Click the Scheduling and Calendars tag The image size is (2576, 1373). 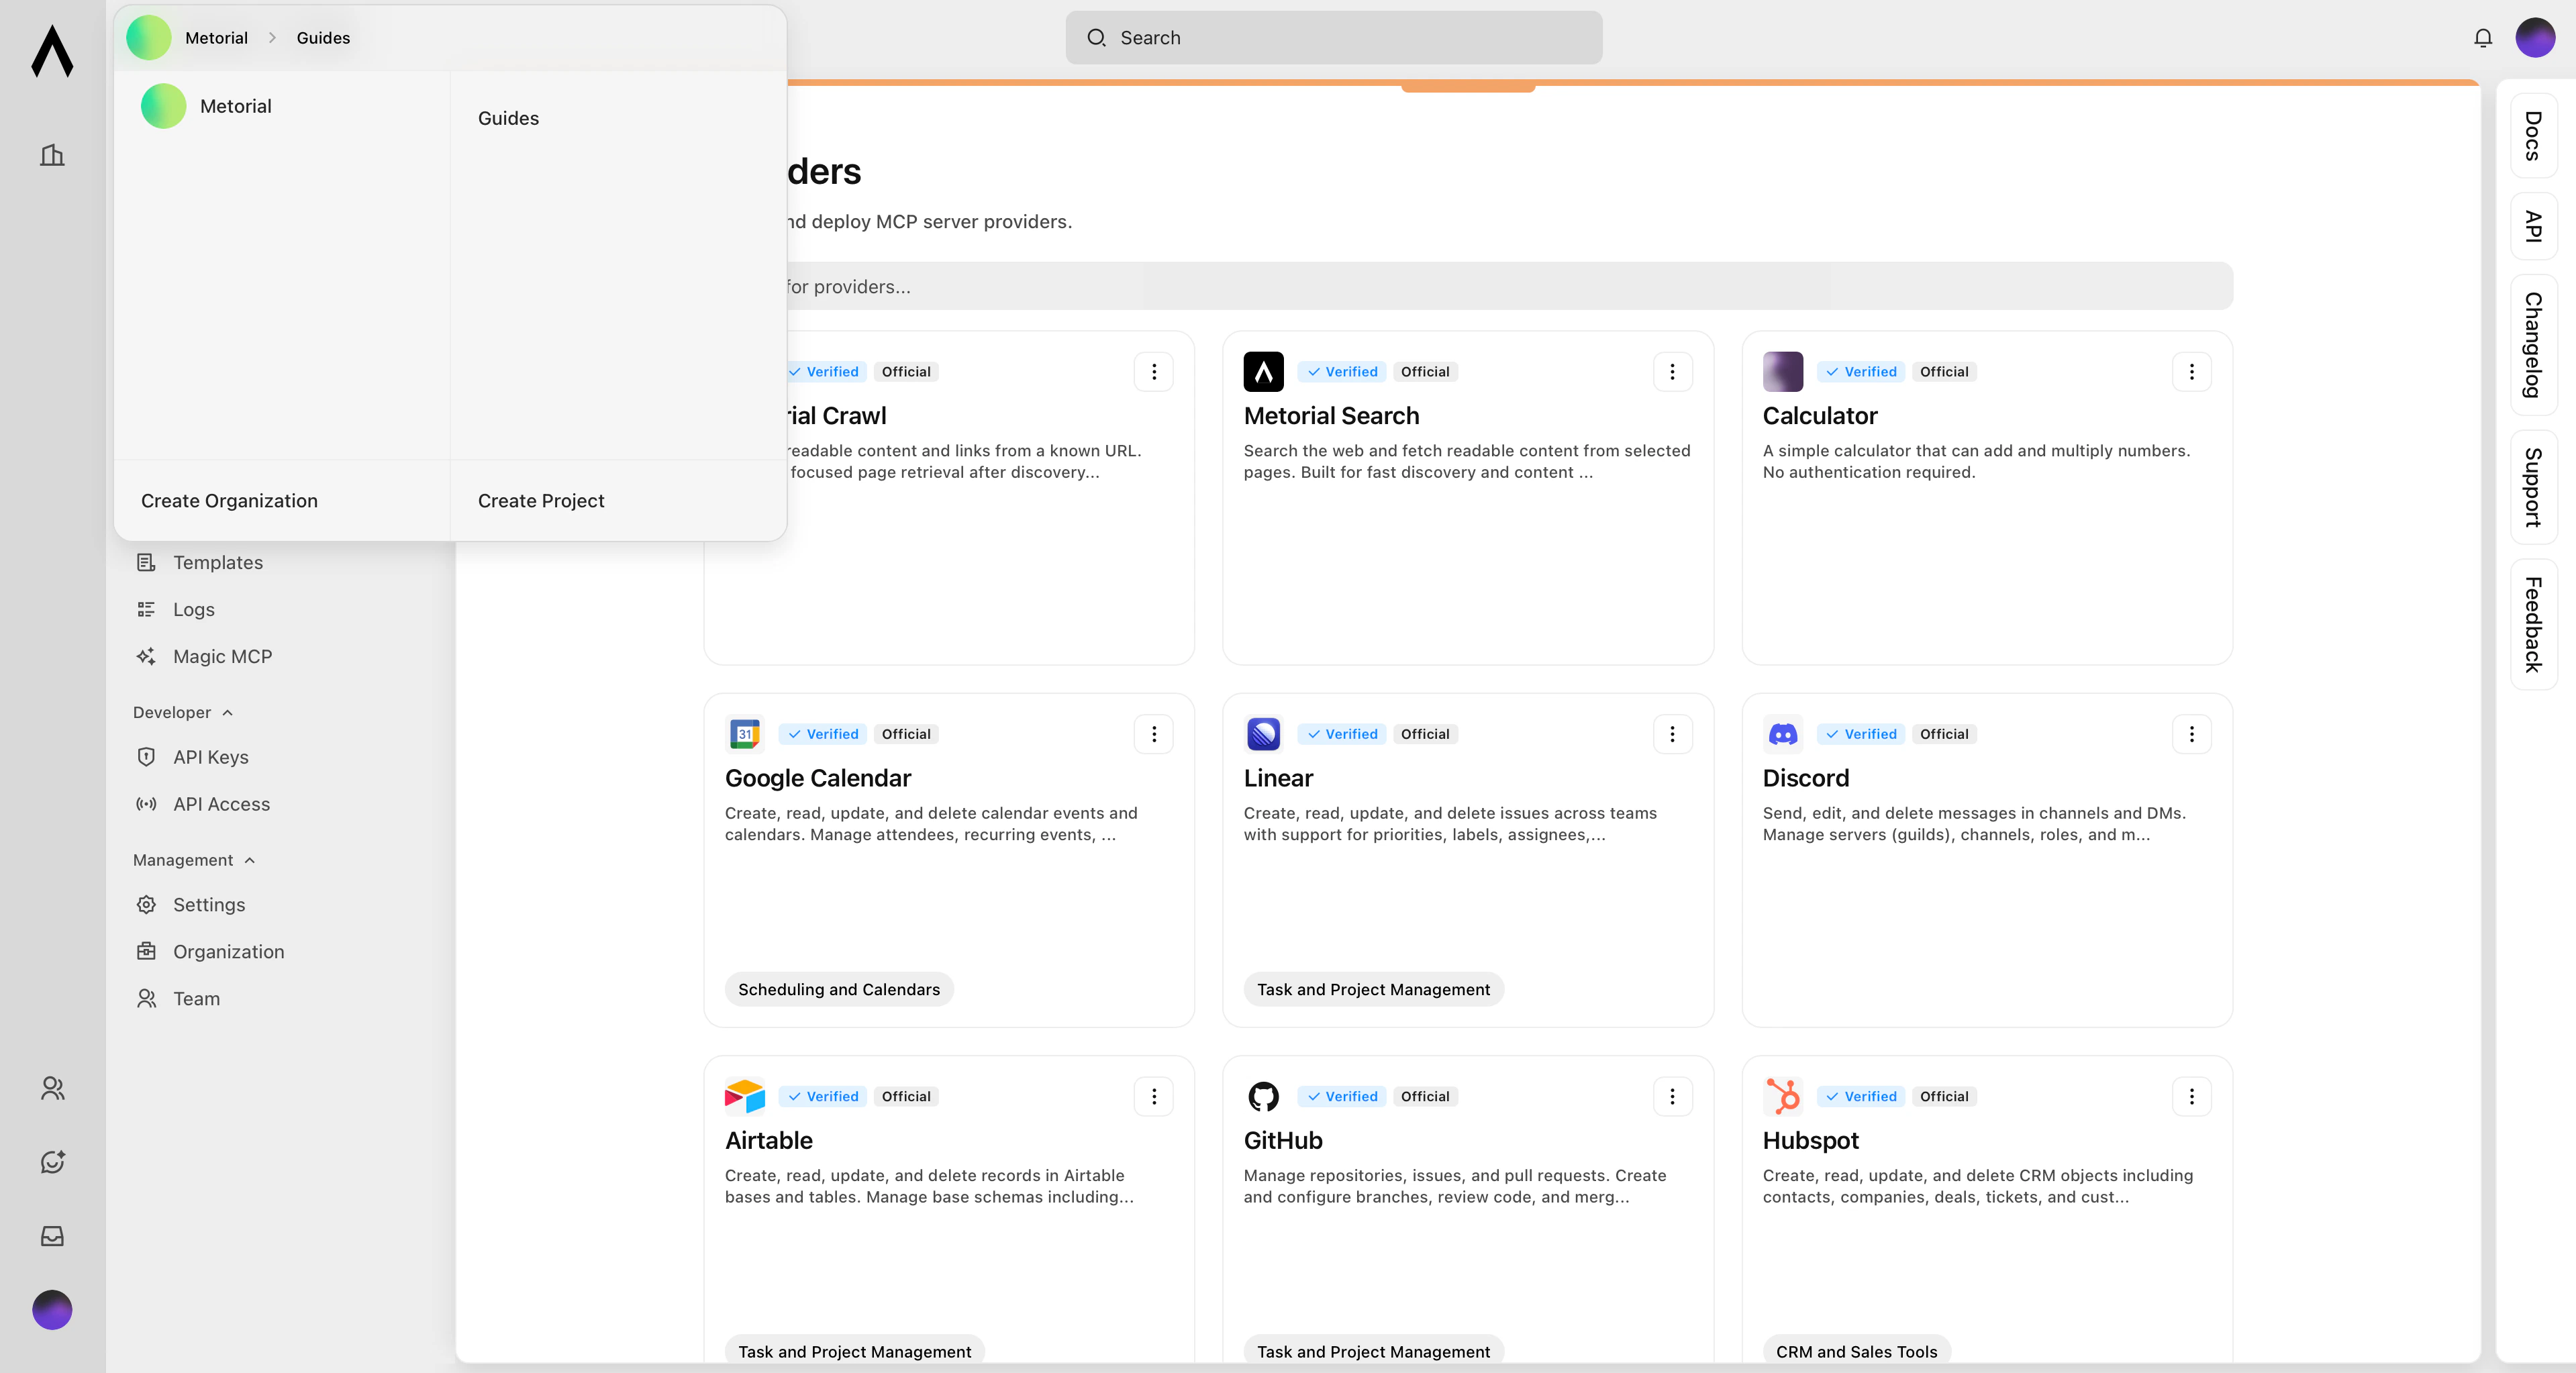coord(838,988)
